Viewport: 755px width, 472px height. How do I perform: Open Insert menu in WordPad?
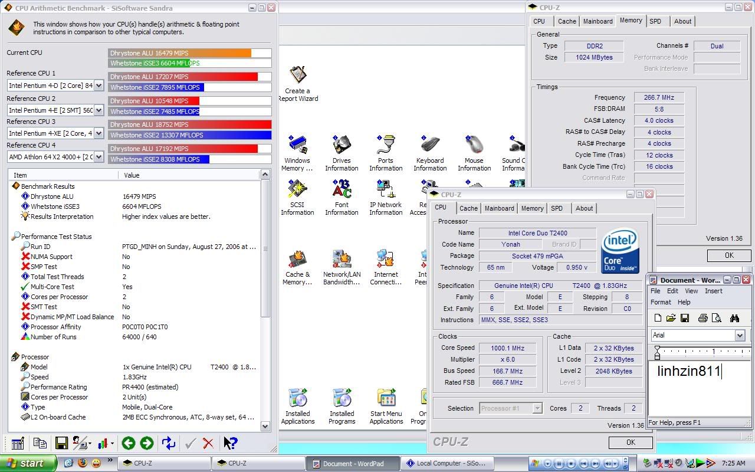coord(713,291)
